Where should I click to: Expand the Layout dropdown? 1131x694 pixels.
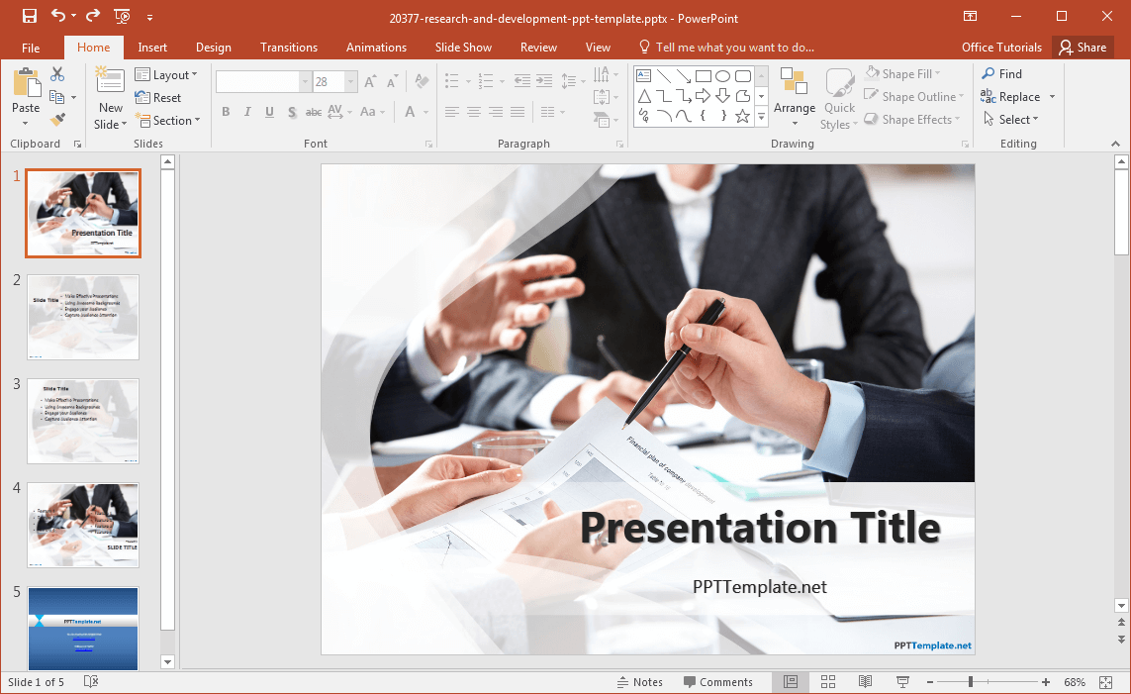click(165, 74)
